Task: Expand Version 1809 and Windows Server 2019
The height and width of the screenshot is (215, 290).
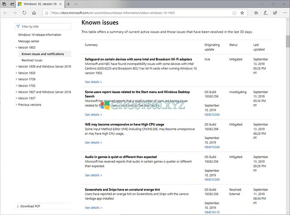Action: click(x=16, y=66)
